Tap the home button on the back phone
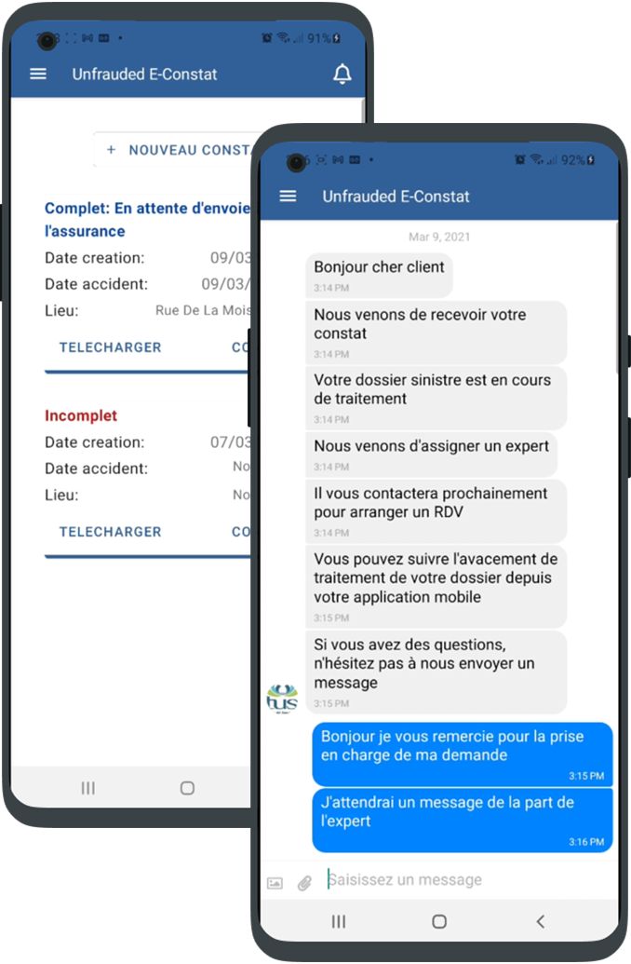The image size is (631, 964). click(187, 788)
